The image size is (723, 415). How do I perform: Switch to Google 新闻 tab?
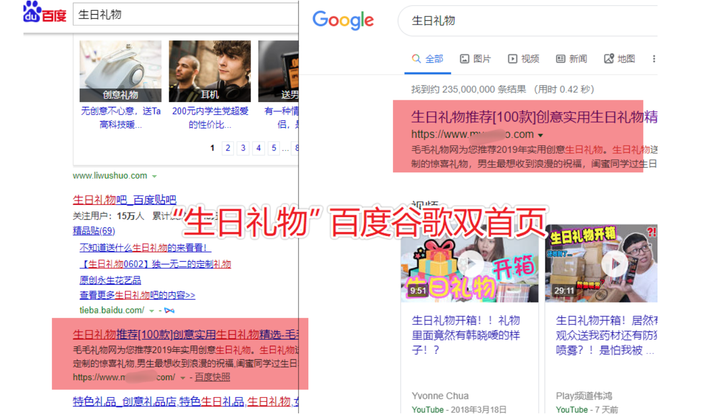pos(571,59)
